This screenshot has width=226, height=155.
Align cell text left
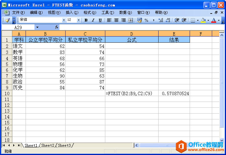coord(109,20)
